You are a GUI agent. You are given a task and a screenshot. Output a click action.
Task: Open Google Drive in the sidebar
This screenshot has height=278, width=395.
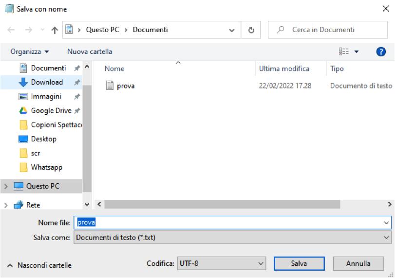pos(51,111)
